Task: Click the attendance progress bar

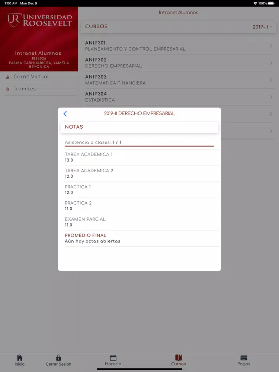Action: (139, 146)
